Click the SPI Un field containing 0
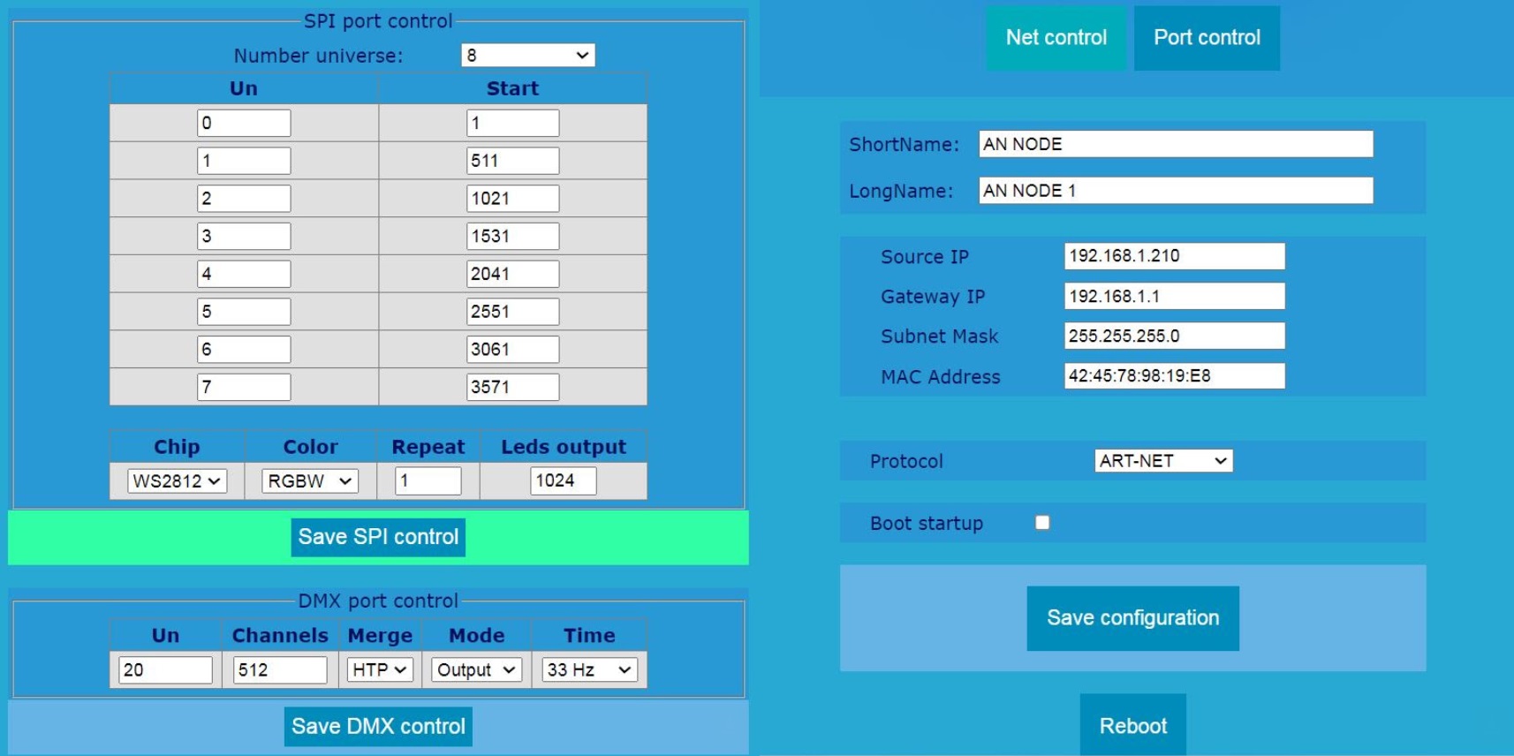1514x756 pixels. tap(244, 123)
